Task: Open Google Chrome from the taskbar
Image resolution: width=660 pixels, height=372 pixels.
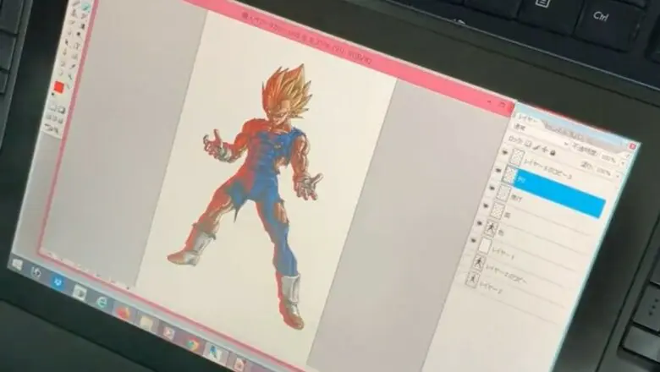Action: 193,342
